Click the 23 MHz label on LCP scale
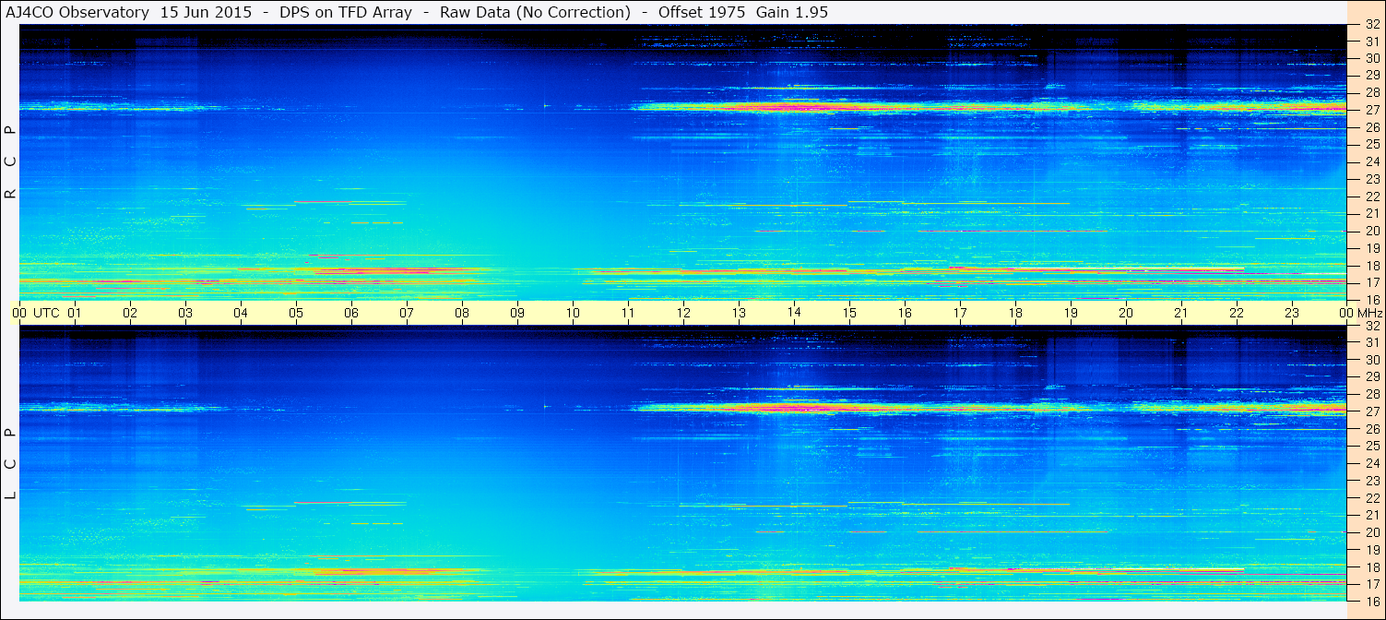 point(1371,481)
